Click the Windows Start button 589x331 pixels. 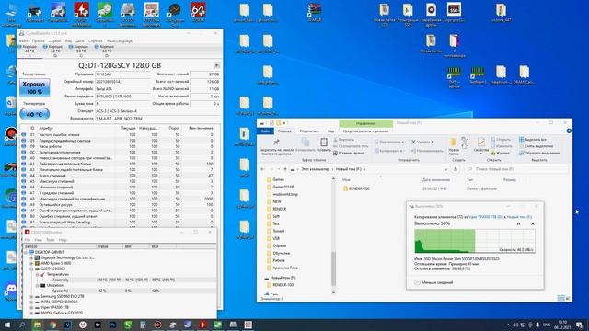click(7, 325)
